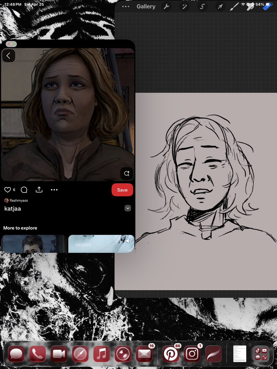Return to Gallery in Procreate
Image resolution: width=277 pixels, height=369 pixels.
tap(146, 6)
